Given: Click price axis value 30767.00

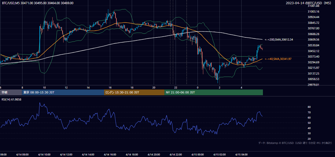Looking at the screenshot, I should coord(314,28).
